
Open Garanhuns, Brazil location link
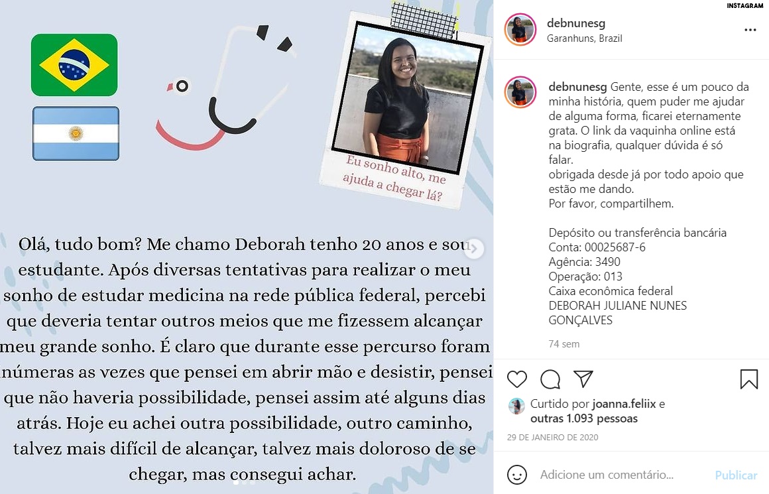pos(585,38)
